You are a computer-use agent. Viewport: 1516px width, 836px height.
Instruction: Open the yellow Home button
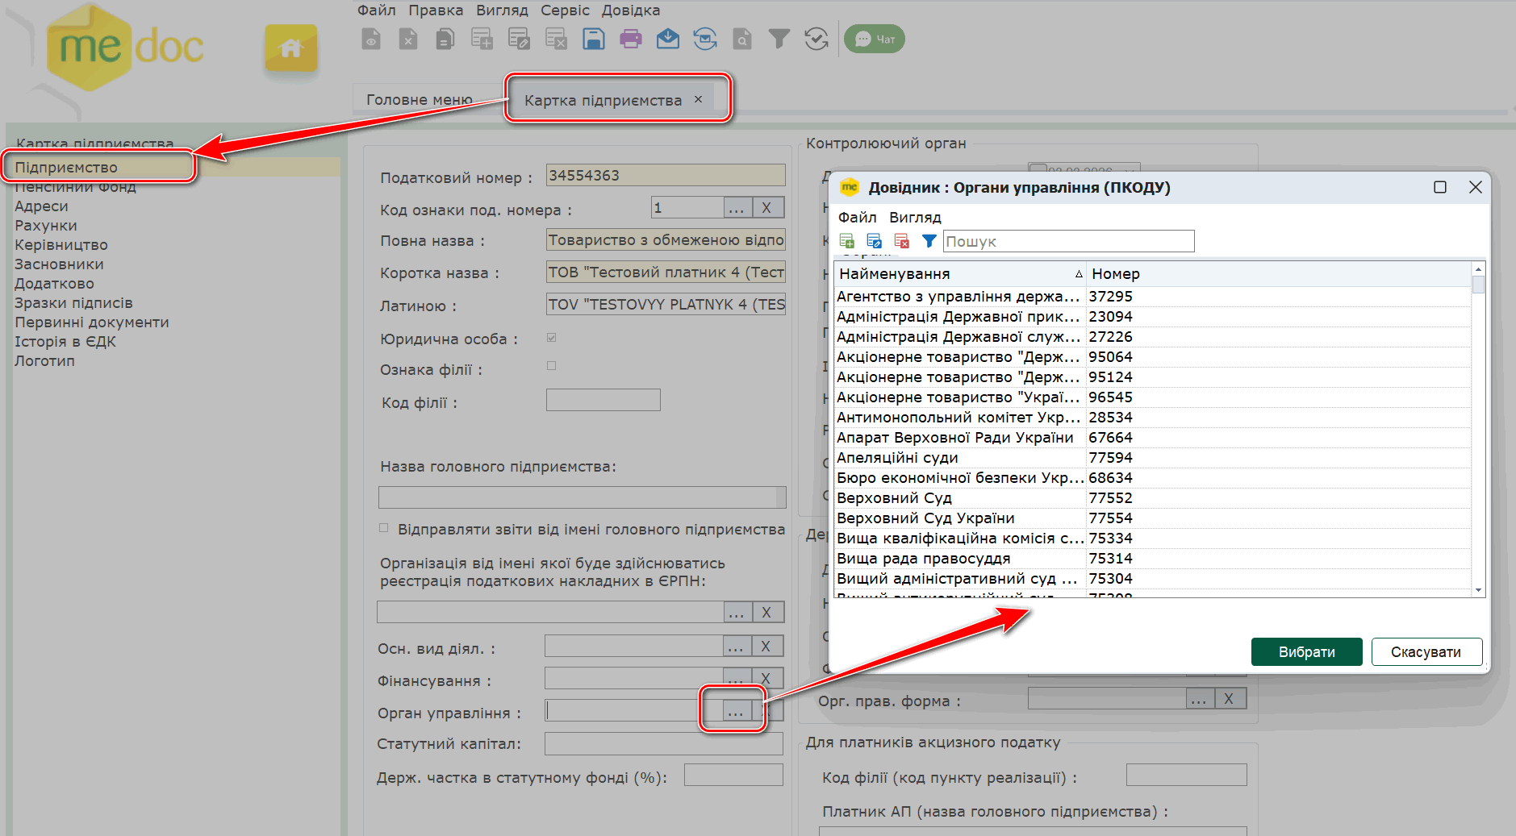pyautogui.click(x=290, y=48)
